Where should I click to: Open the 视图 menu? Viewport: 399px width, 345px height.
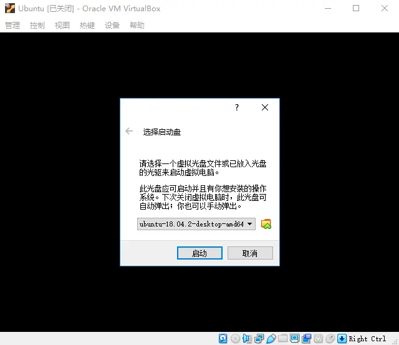(x=62, y=25)
